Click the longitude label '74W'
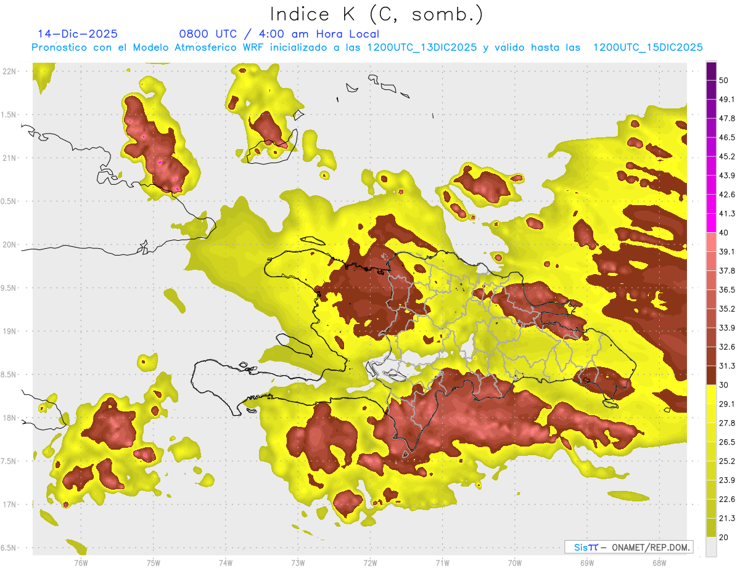Screen dimensions: 740x571 point(226,563)
